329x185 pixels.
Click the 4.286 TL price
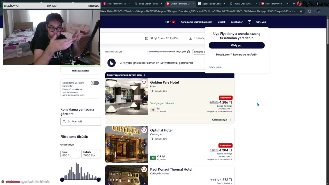point(226,102)
